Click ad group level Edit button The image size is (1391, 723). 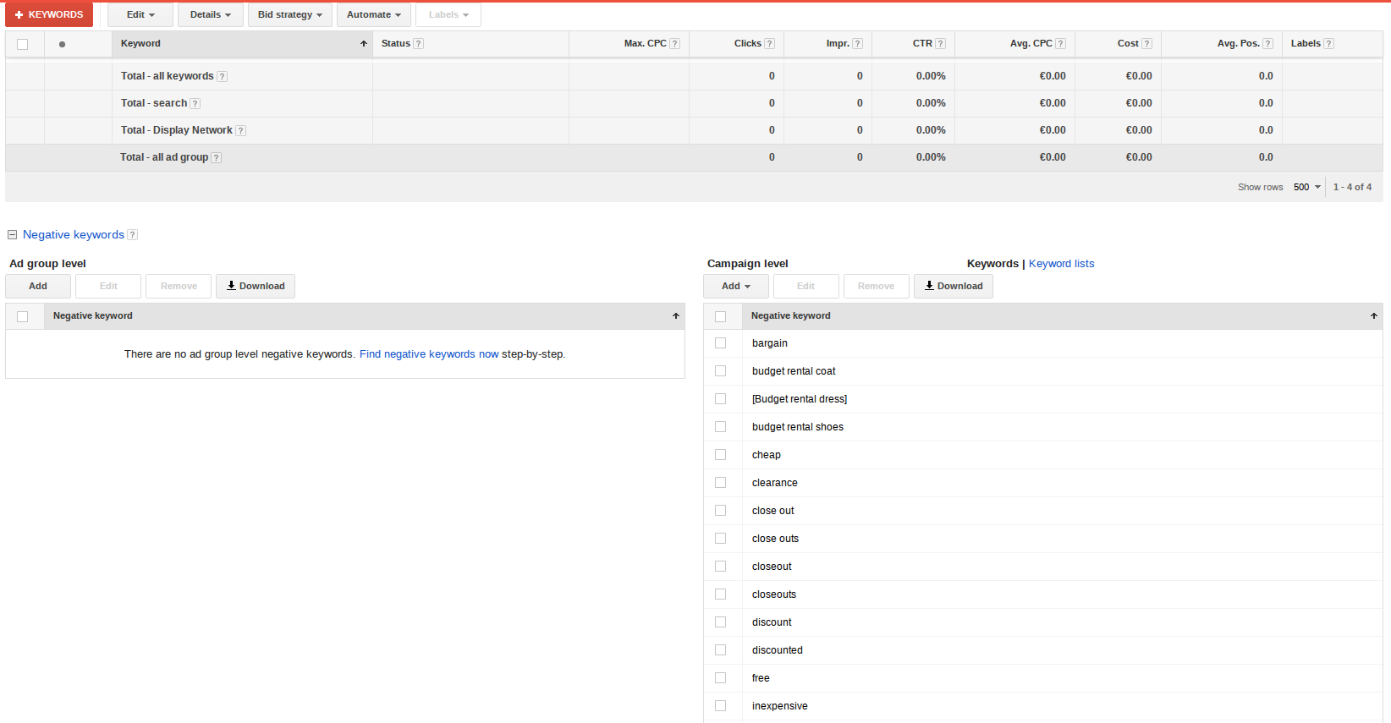[x=108, y=287]
